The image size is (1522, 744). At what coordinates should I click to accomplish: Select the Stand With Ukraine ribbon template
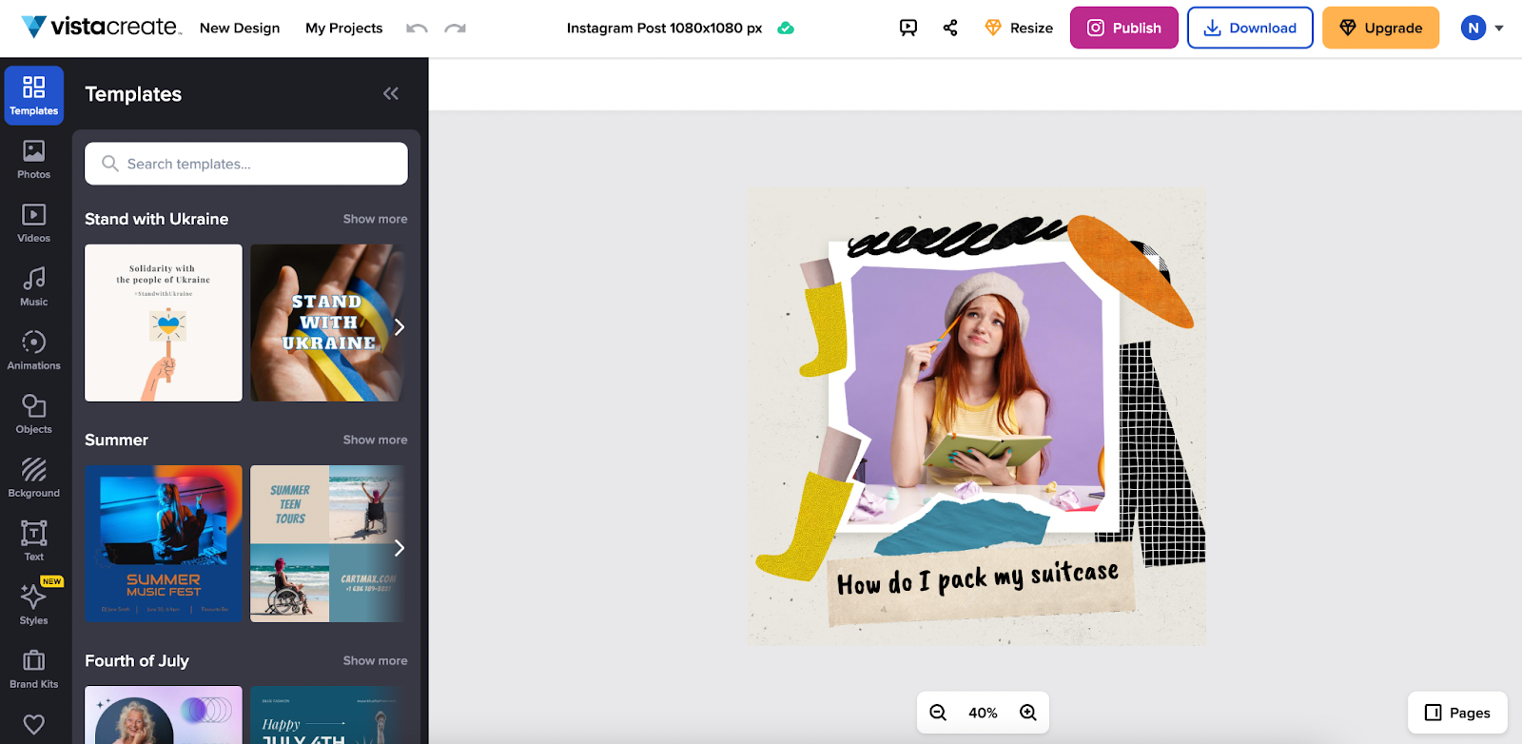pyautogui.click(x=327, y=323)
